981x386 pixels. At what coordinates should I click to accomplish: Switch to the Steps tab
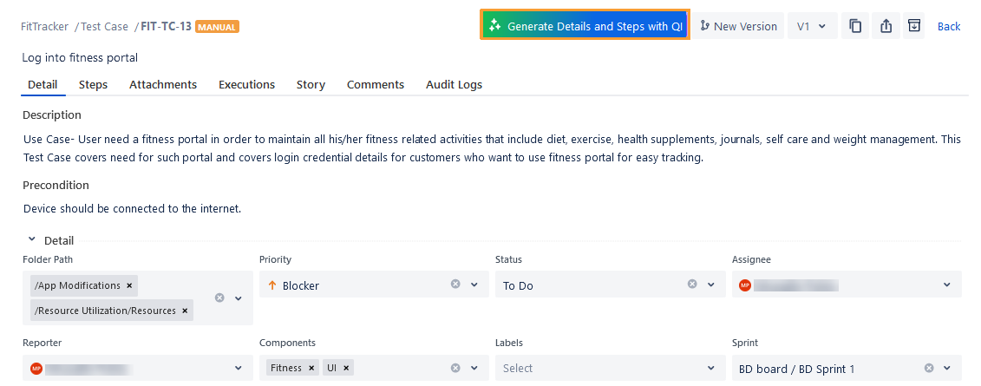[93, 84]
